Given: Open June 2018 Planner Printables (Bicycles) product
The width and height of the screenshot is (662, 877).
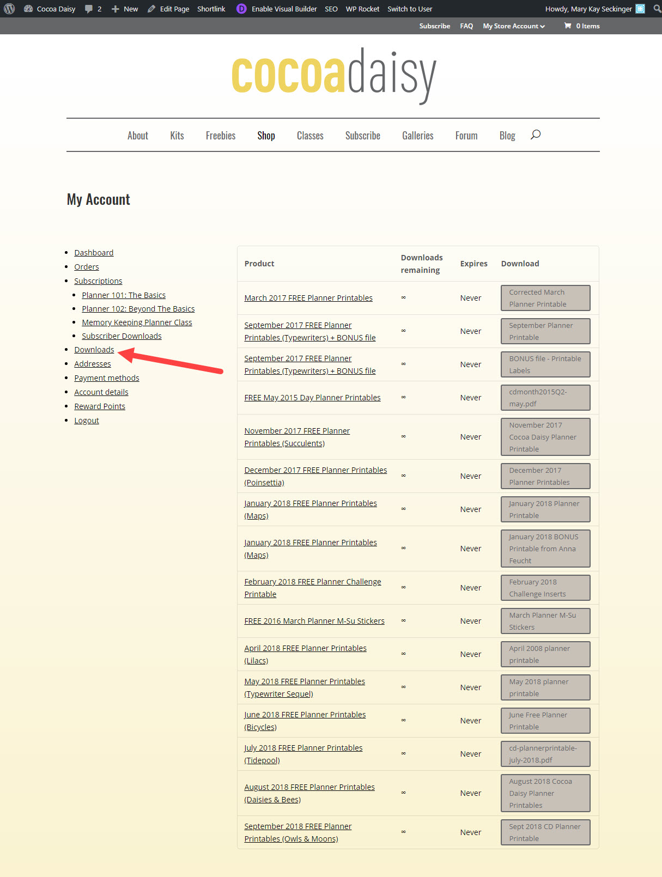Looking at the screenshot, I should (x=305, y=721).
